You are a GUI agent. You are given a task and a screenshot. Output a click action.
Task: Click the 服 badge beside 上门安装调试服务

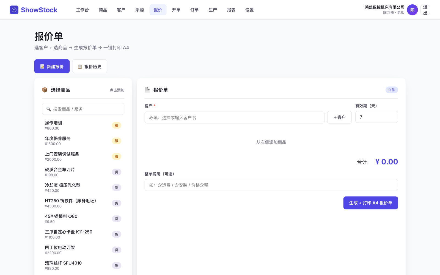(116, 156)
